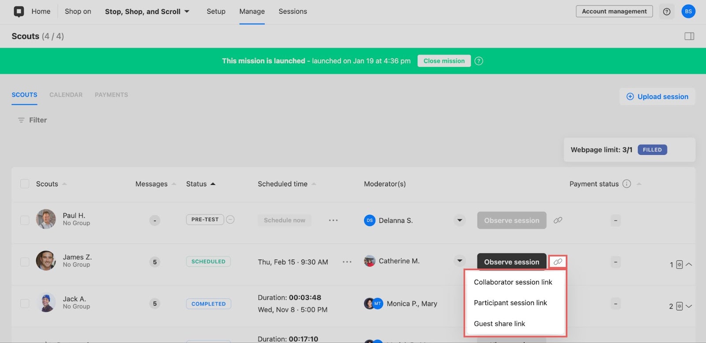Click the copy link icon in Paul H.'s row

pyautogui.click(x=558, y=220)
